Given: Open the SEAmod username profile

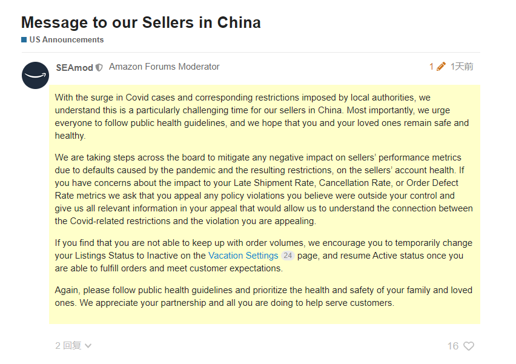Looking at the screenshot, I should (x=74, y=68).
